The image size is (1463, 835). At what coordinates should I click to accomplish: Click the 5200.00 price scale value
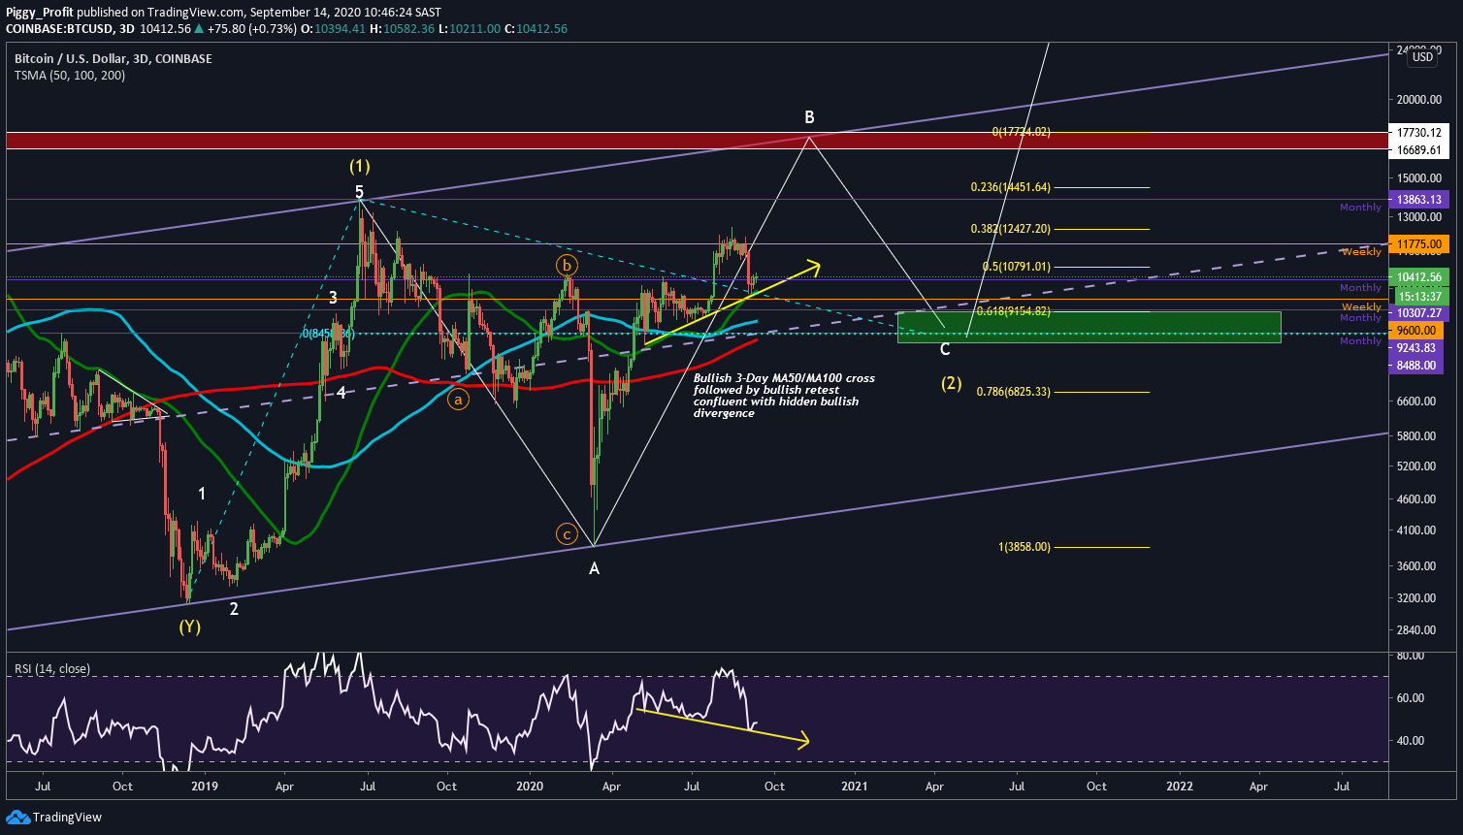(1418, 466)
